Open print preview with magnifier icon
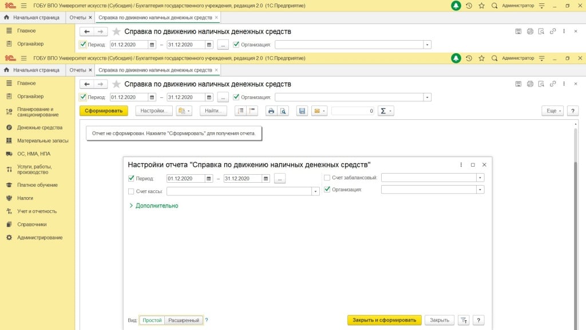 point(283,111)
